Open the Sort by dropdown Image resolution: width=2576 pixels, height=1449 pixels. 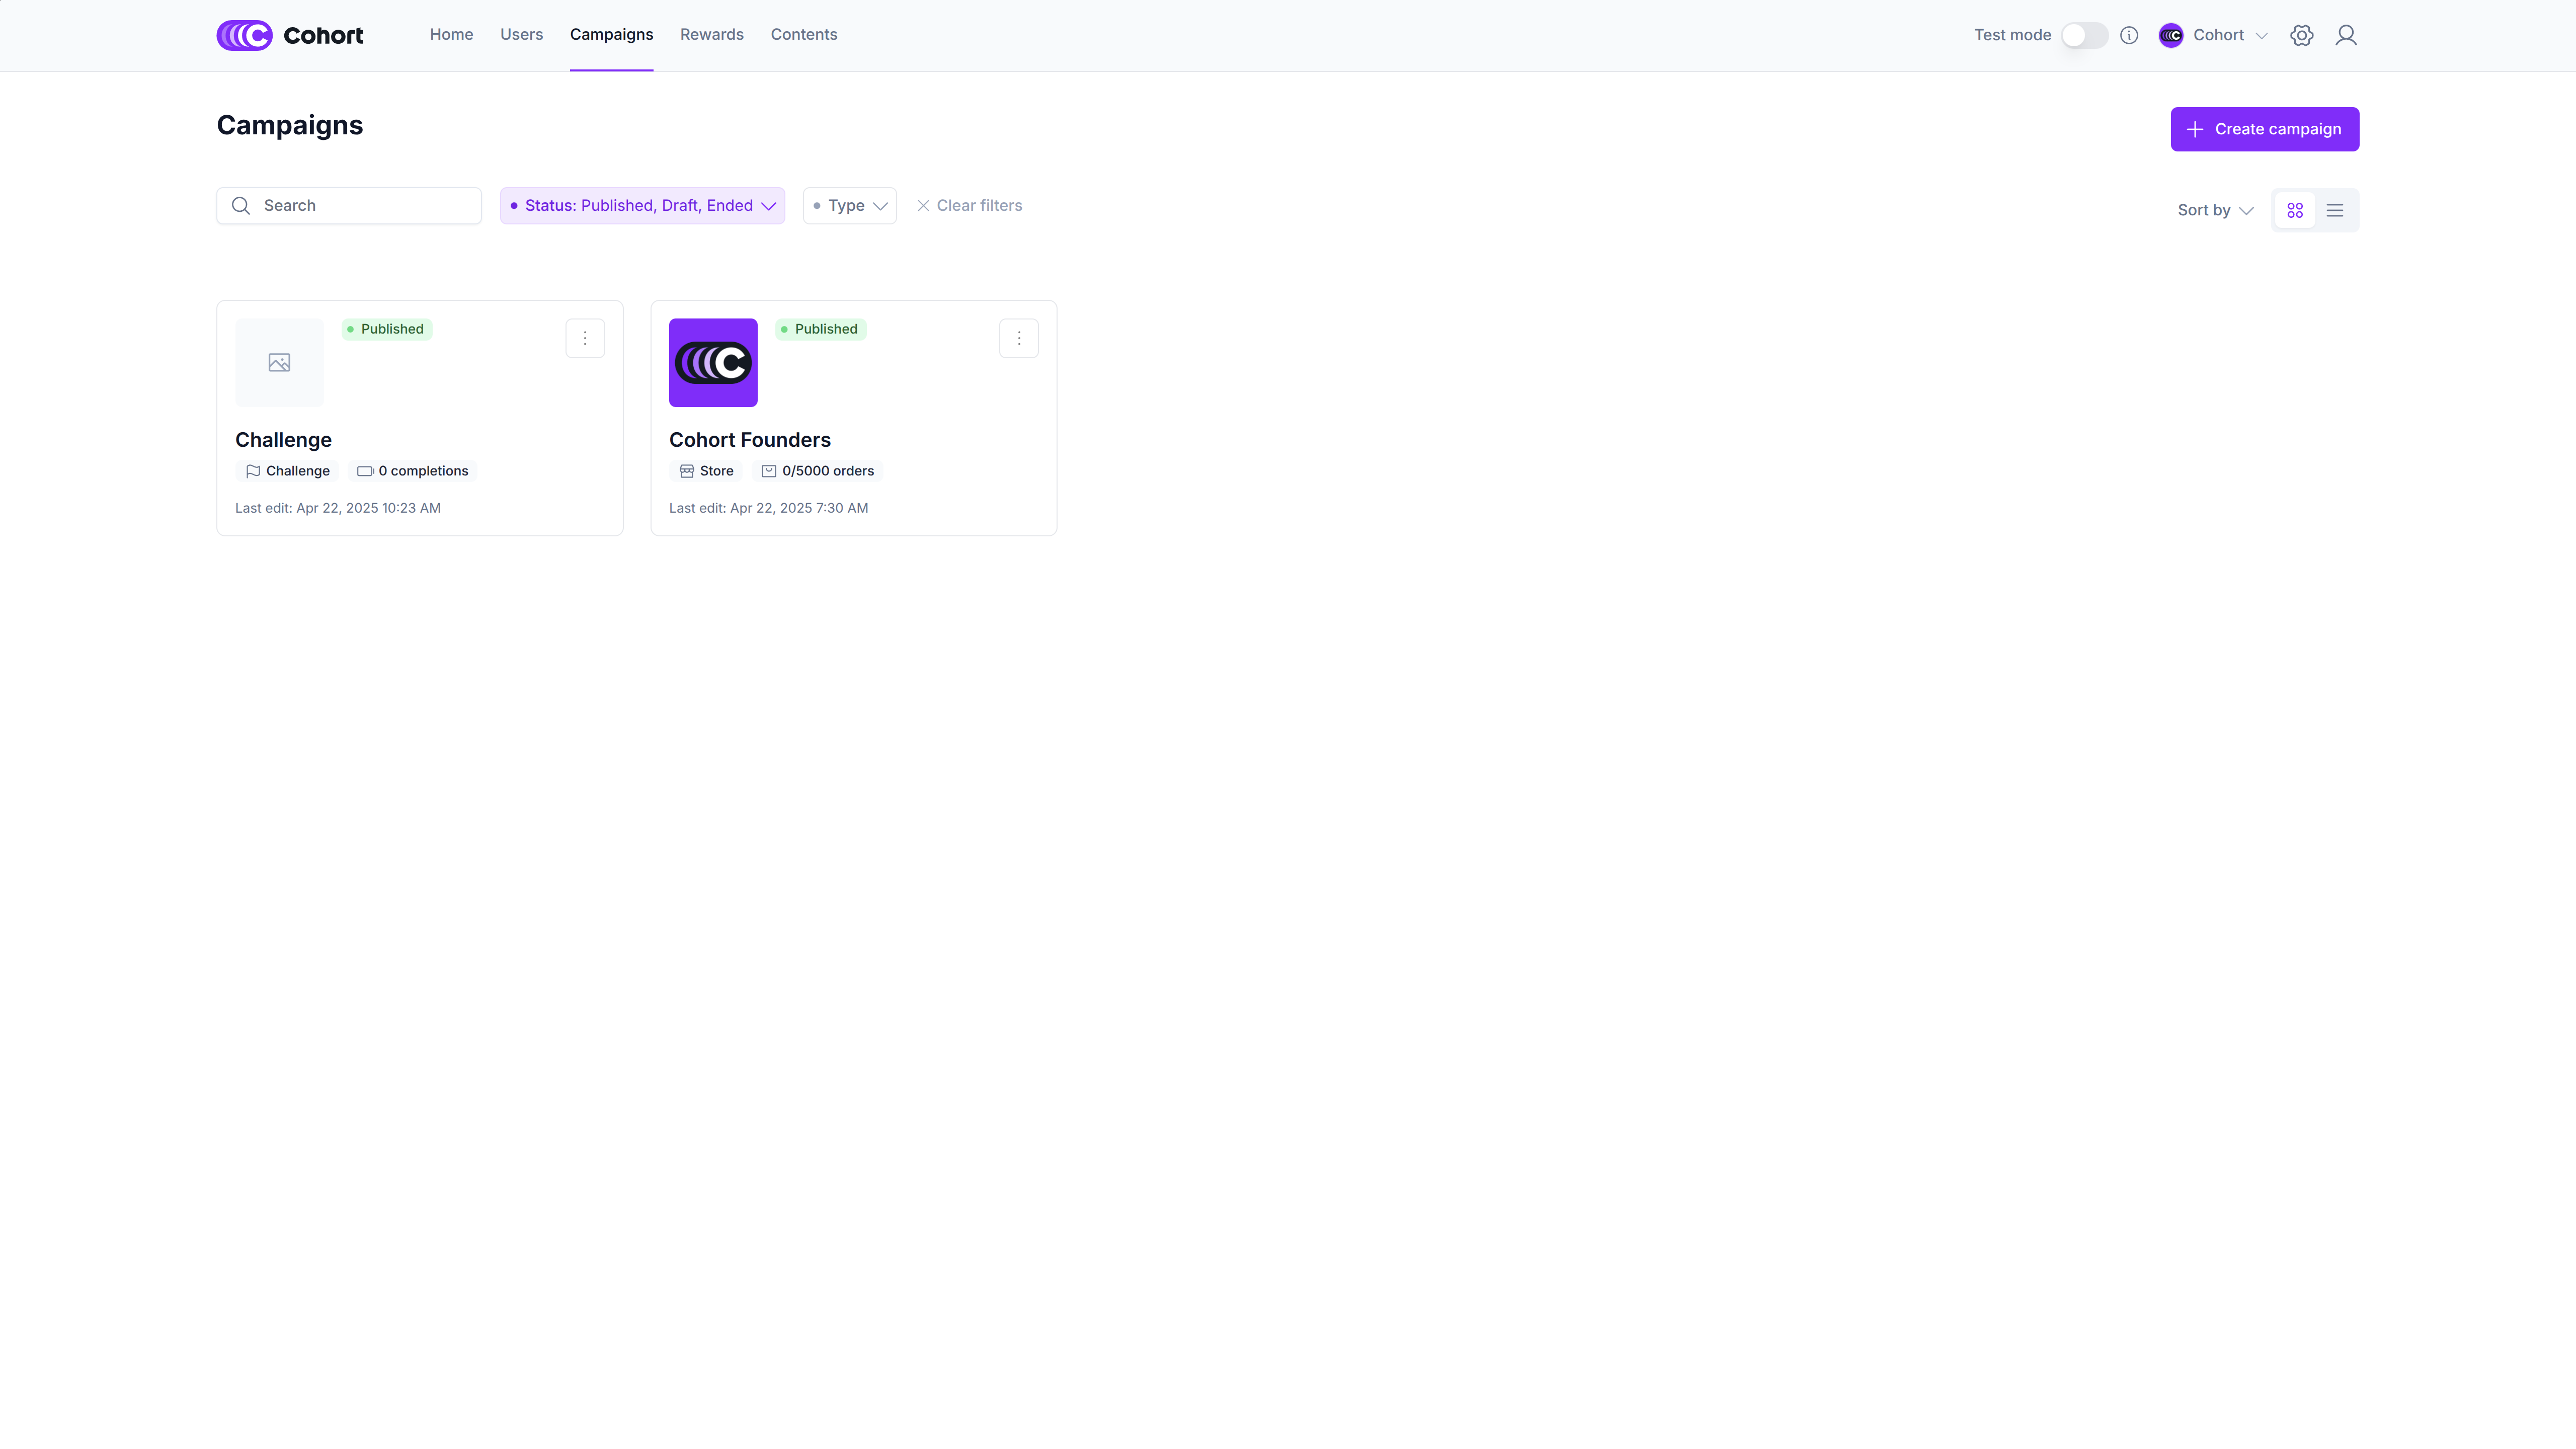tap(2215, 210)
